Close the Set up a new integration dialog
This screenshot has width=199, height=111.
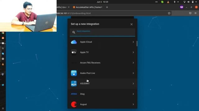(132, 24)
